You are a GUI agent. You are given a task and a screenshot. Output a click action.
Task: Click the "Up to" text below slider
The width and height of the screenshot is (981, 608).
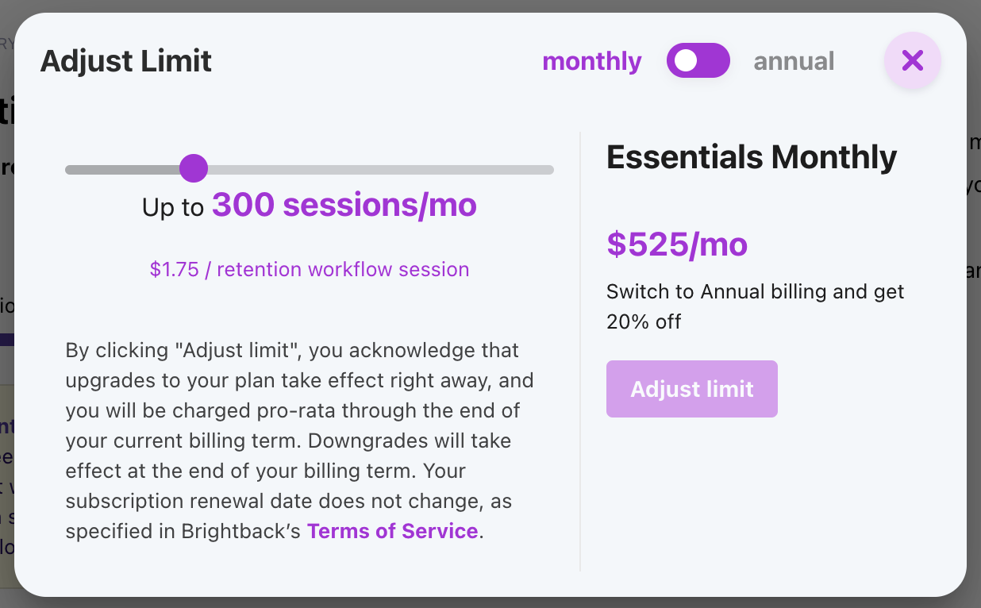pos(173,208)
